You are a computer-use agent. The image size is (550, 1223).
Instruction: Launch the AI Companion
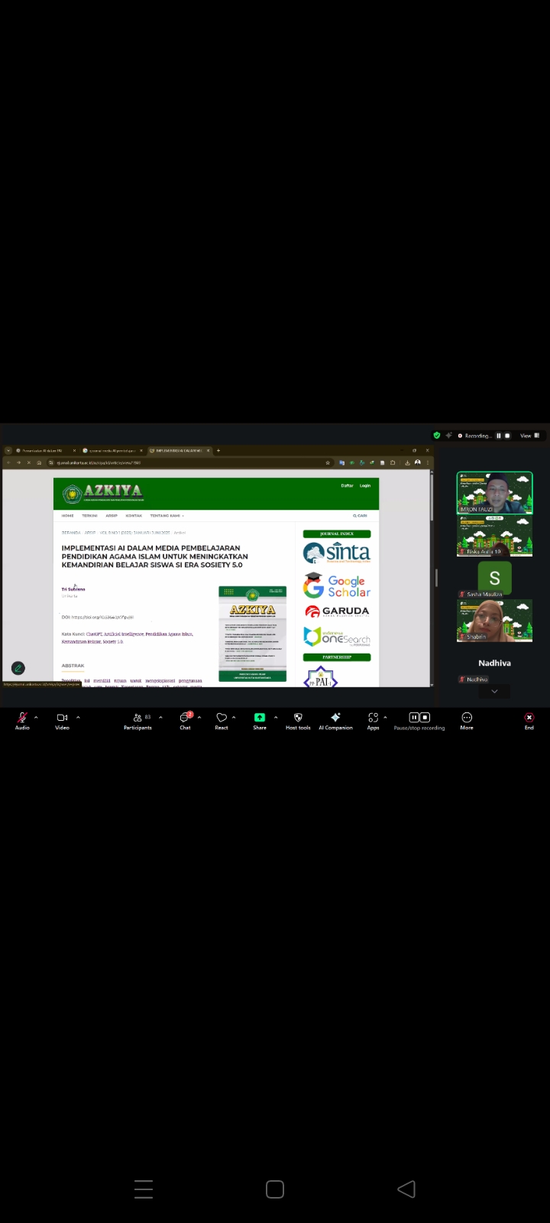tap(335, 721)
